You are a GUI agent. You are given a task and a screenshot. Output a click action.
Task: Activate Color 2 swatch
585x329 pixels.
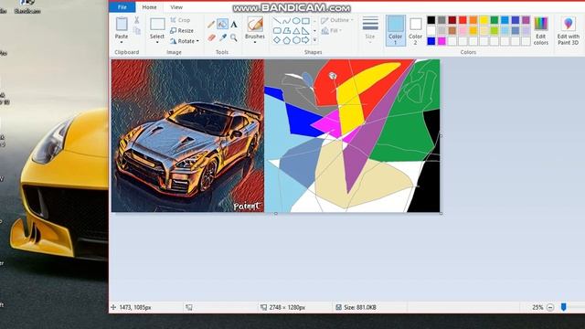click(x=415, y=30)
